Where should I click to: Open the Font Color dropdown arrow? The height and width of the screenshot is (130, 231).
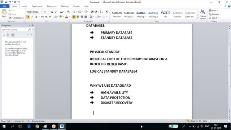point(69,17)
